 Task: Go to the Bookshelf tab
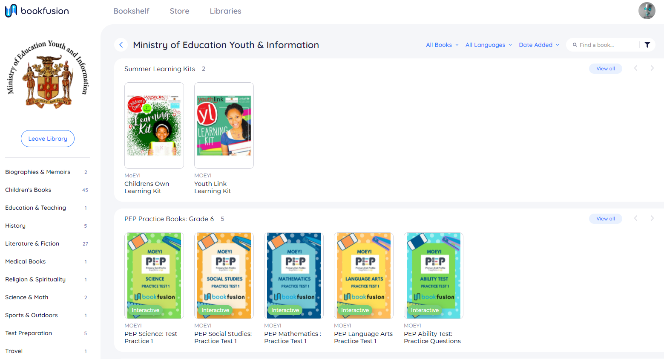pos(131,11)
